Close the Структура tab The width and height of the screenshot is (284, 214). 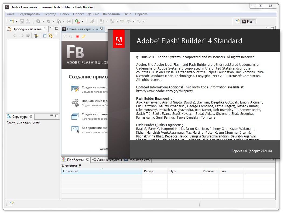coord(31,117)
